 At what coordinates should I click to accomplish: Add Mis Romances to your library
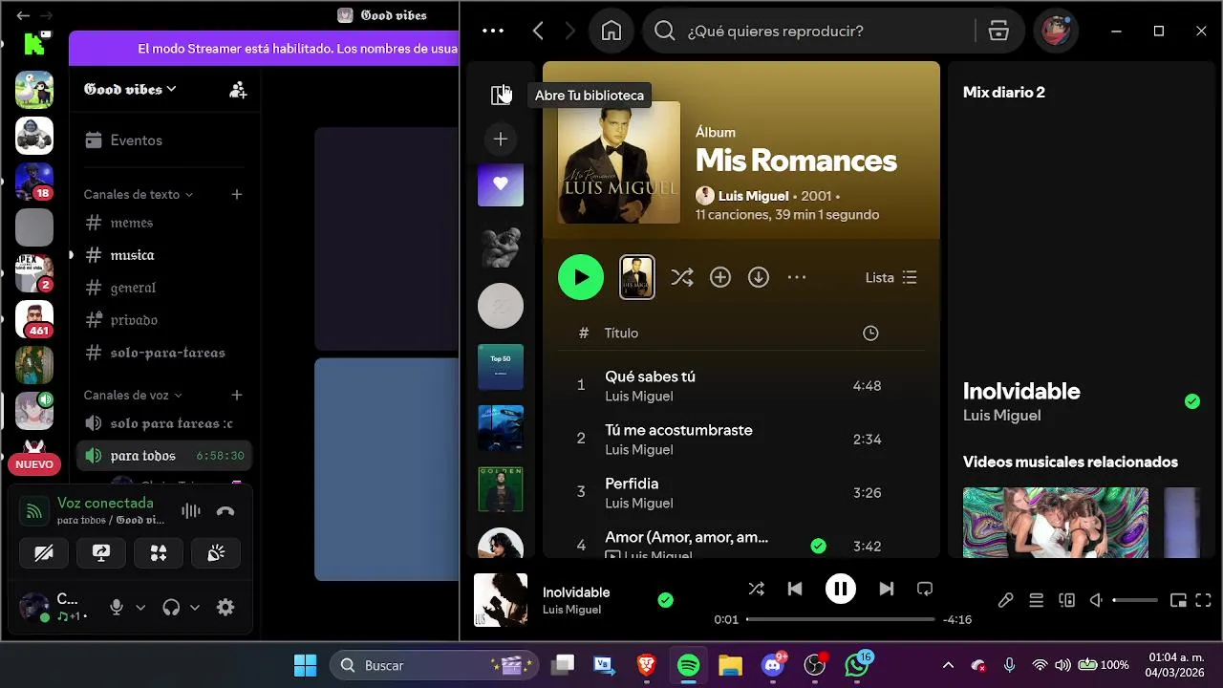pyautogui.click(x=720, y=277)
